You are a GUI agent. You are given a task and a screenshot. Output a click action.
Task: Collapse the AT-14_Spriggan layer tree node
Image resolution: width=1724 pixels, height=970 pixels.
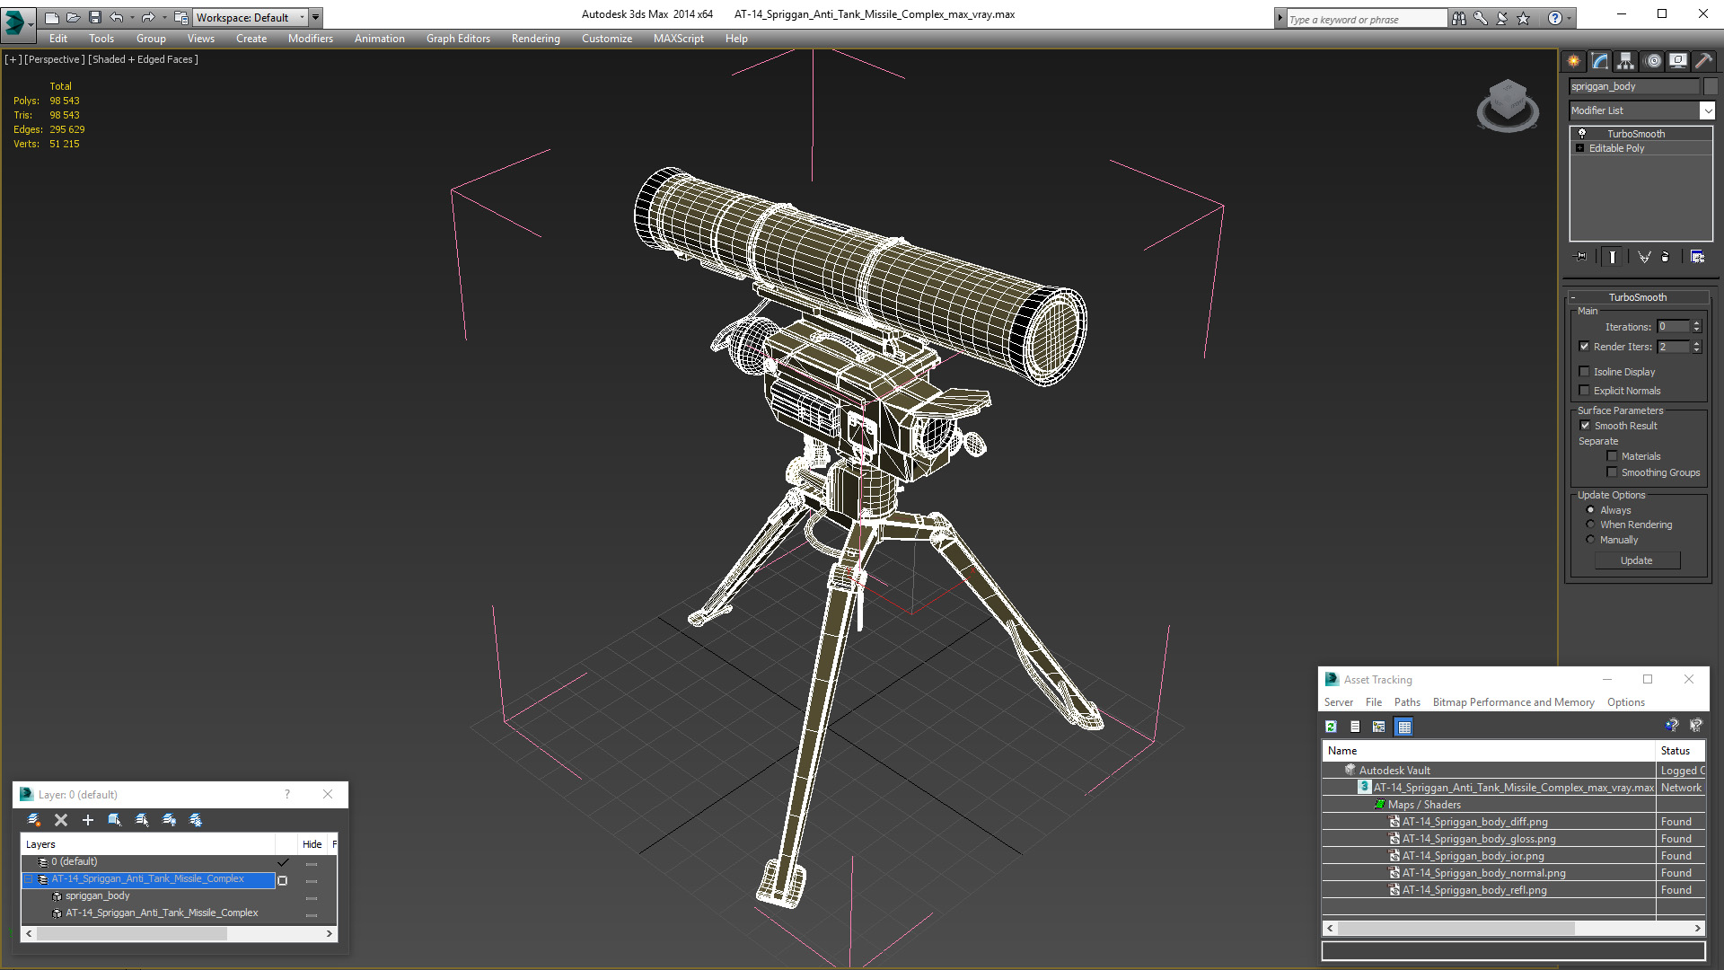pyautogui.click(x=29, y=879)
